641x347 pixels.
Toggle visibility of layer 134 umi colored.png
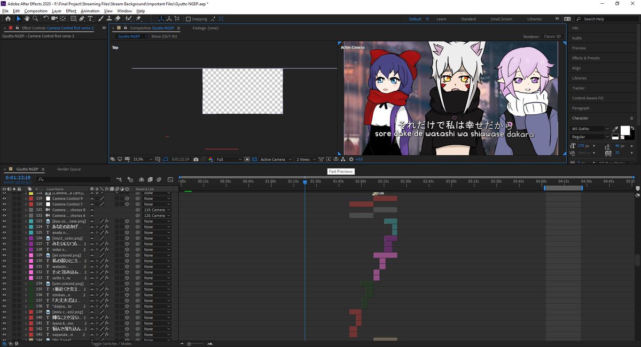[4, 283]
